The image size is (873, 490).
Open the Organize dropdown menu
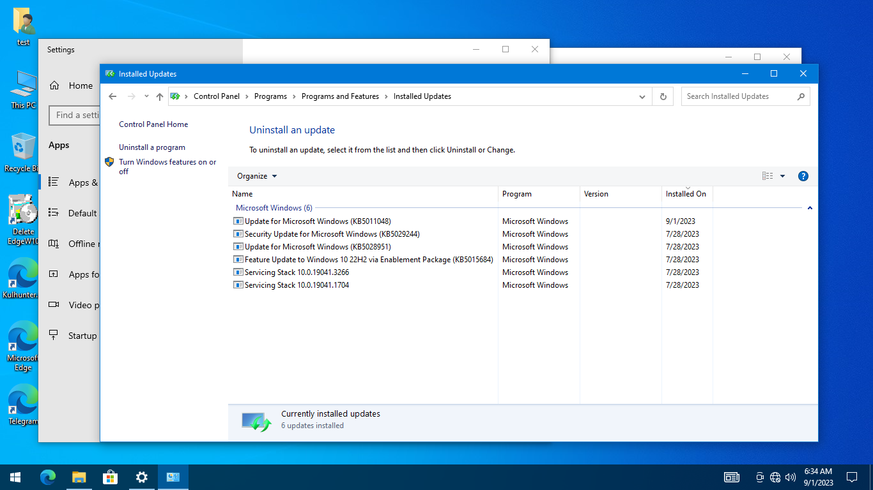tap(257, 176)
